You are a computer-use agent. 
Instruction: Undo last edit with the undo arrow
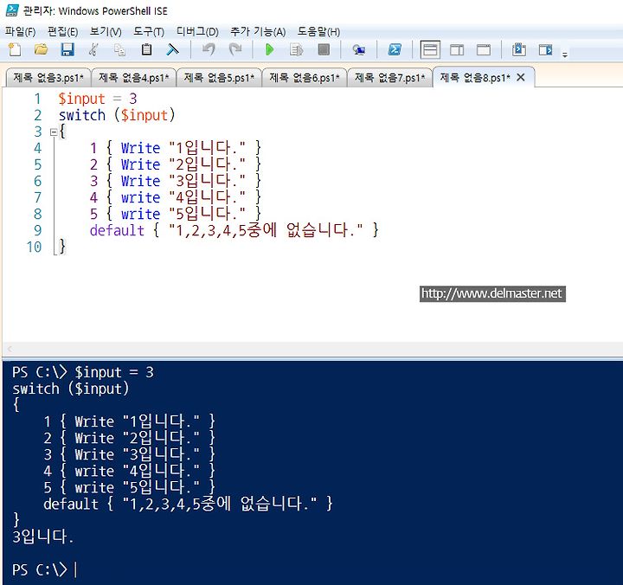click(x=209, y=49)
